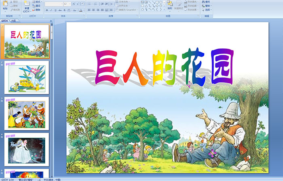The image size is (283, 181).
Task: Decrease font size with the small A icon
Action: point(78,4)
